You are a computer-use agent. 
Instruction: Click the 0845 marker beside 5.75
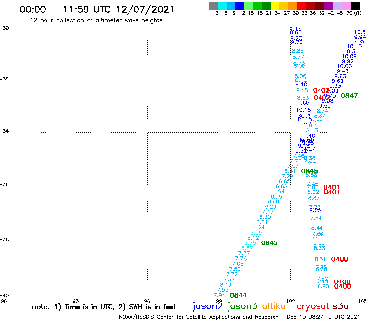[x=270, y=243]
